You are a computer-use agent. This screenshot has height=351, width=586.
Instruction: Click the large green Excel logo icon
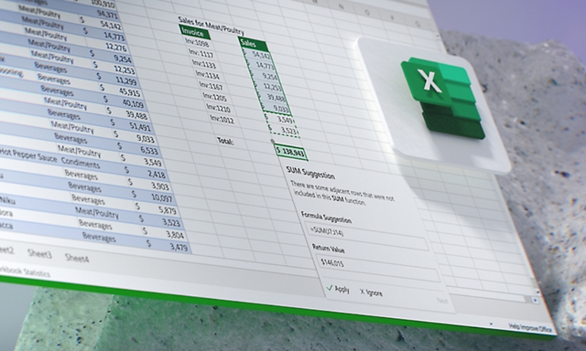click(x=443, y=98)
